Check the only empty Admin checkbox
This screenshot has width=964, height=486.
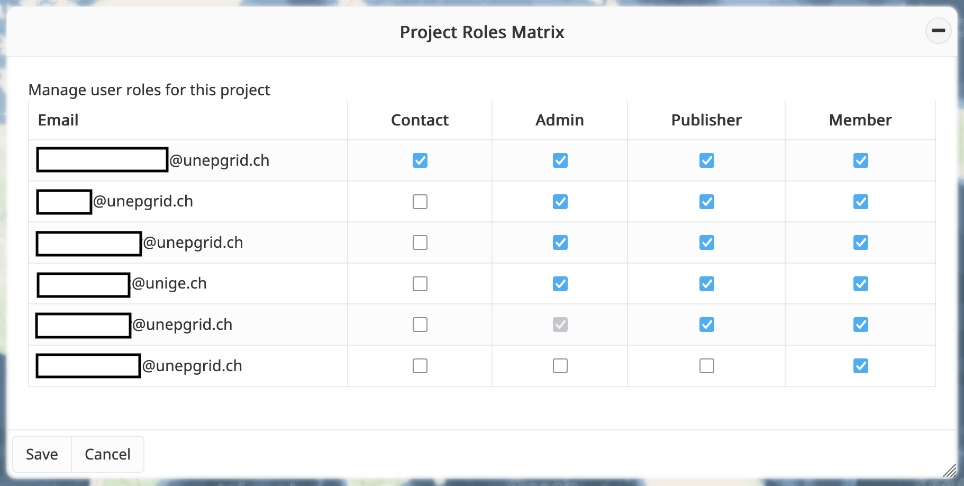[x=560, y=366]
